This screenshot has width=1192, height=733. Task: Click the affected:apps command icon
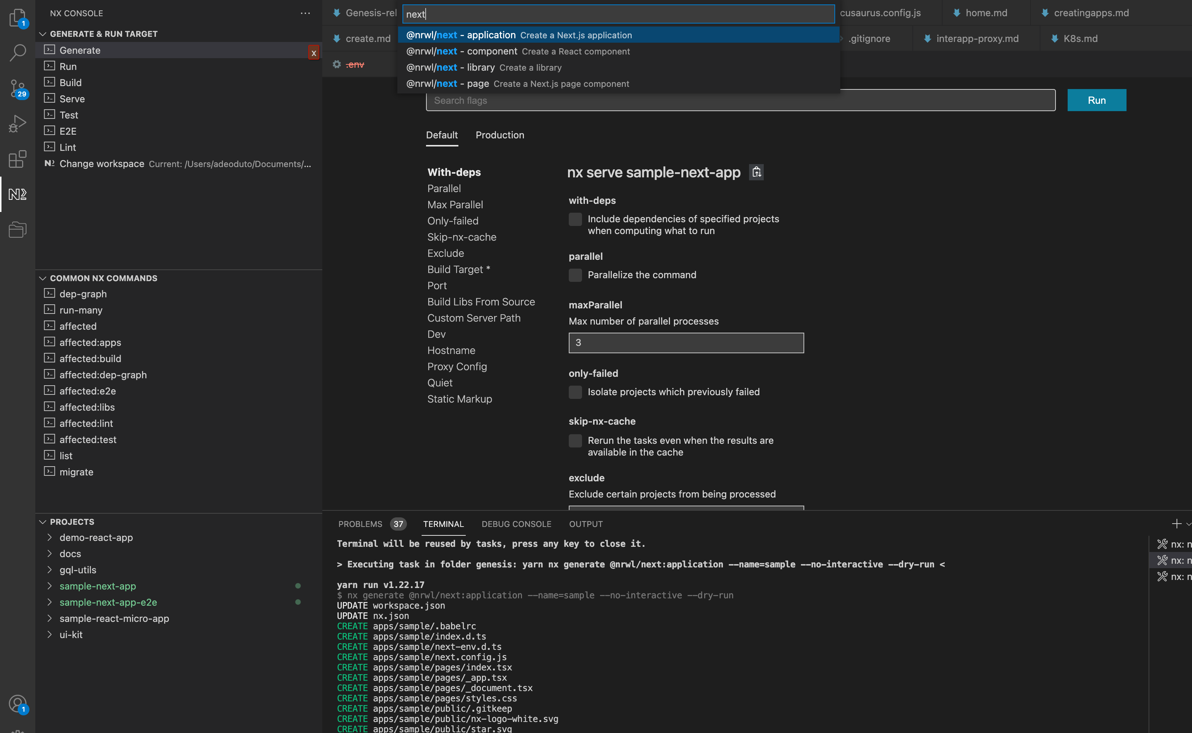49,341
